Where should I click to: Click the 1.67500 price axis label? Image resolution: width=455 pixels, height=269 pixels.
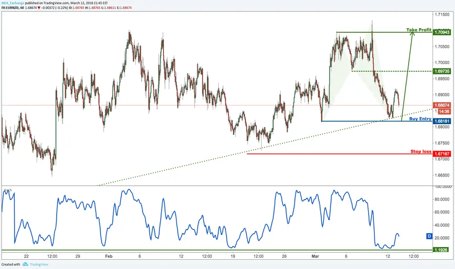(x=442, y=143)
